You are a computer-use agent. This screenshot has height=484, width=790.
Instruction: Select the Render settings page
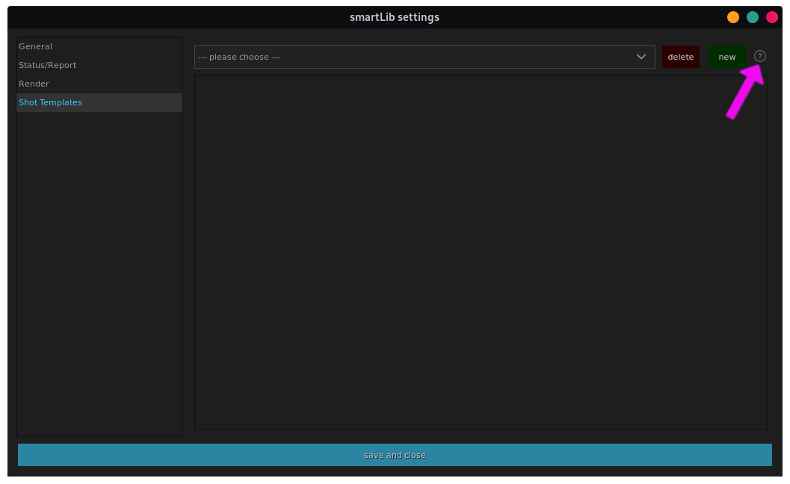[34, 84]
